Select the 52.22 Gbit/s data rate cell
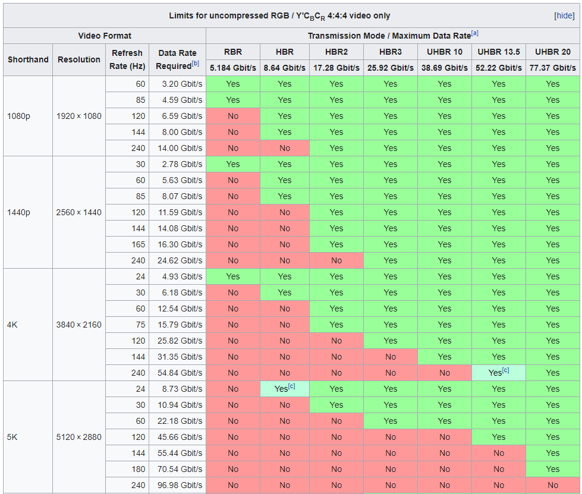Image resolution: width=582 pixels, height=494 pixels. coord(499,68)
